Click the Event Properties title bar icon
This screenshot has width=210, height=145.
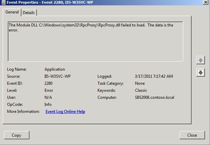[4, 2]
